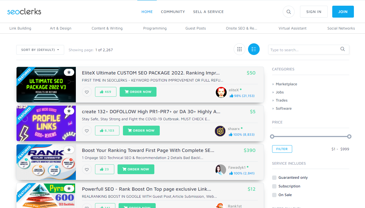
Task: Open Sell a Service page
Action: 208,12
